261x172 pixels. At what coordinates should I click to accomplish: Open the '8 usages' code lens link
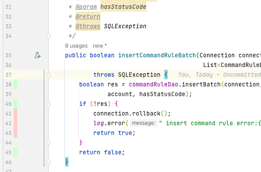coord(76,46)
